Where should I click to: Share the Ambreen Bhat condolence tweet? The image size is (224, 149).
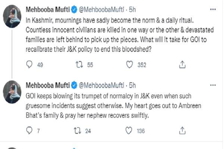tap(182, 130)
